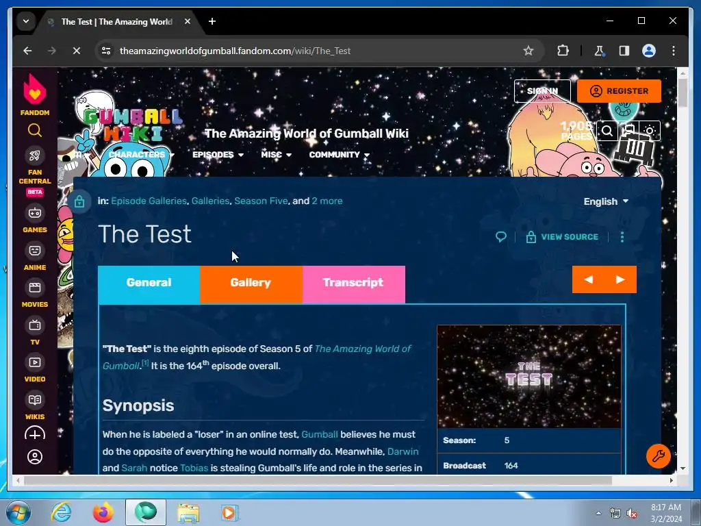Open the Windows Start menu

tap(18, 512)
